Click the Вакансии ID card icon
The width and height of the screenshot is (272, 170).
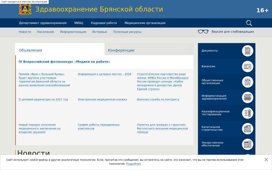247,66
